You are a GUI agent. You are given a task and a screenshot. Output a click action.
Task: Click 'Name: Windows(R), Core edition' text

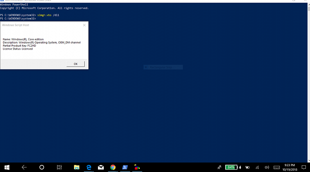tap(23, 39)
